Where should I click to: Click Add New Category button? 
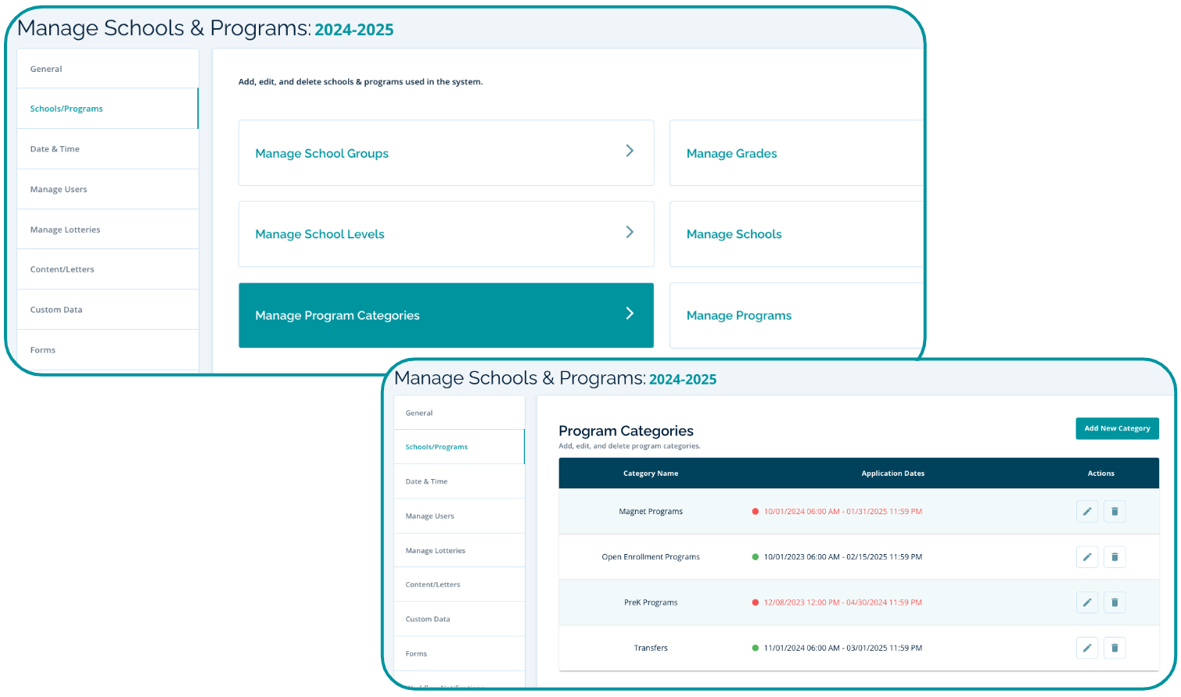[1117, 428]
